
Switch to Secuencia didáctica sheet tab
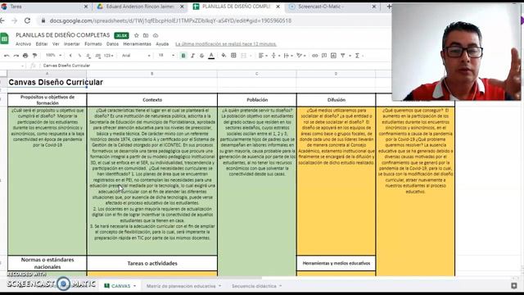click(256, 286)
